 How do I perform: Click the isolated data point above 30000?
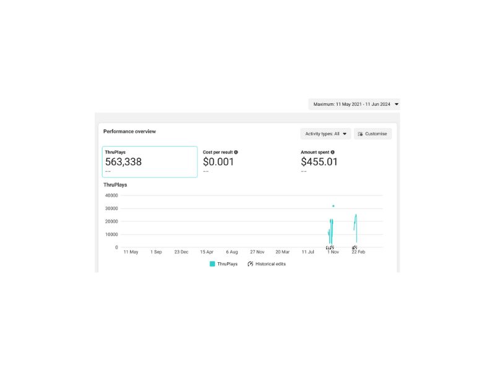pyautogui.click(x=334, y=206)
